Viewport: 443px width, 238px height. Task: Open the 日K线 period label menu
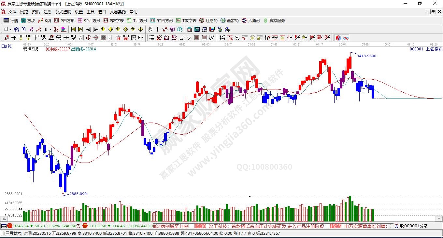point(7,46)
